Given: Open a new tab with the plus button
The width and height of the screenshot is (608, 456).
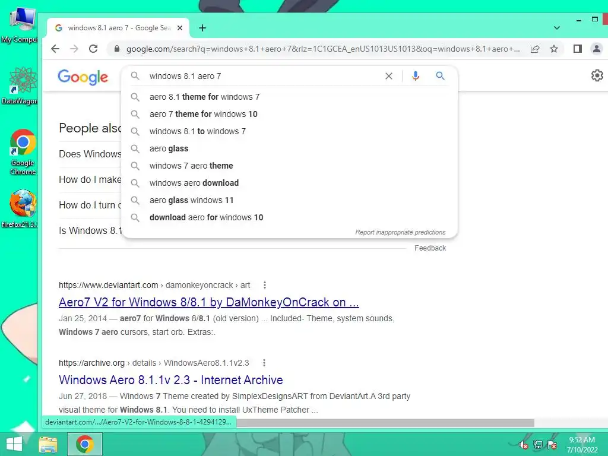Looking at the screenshot, I should [202, 28].
